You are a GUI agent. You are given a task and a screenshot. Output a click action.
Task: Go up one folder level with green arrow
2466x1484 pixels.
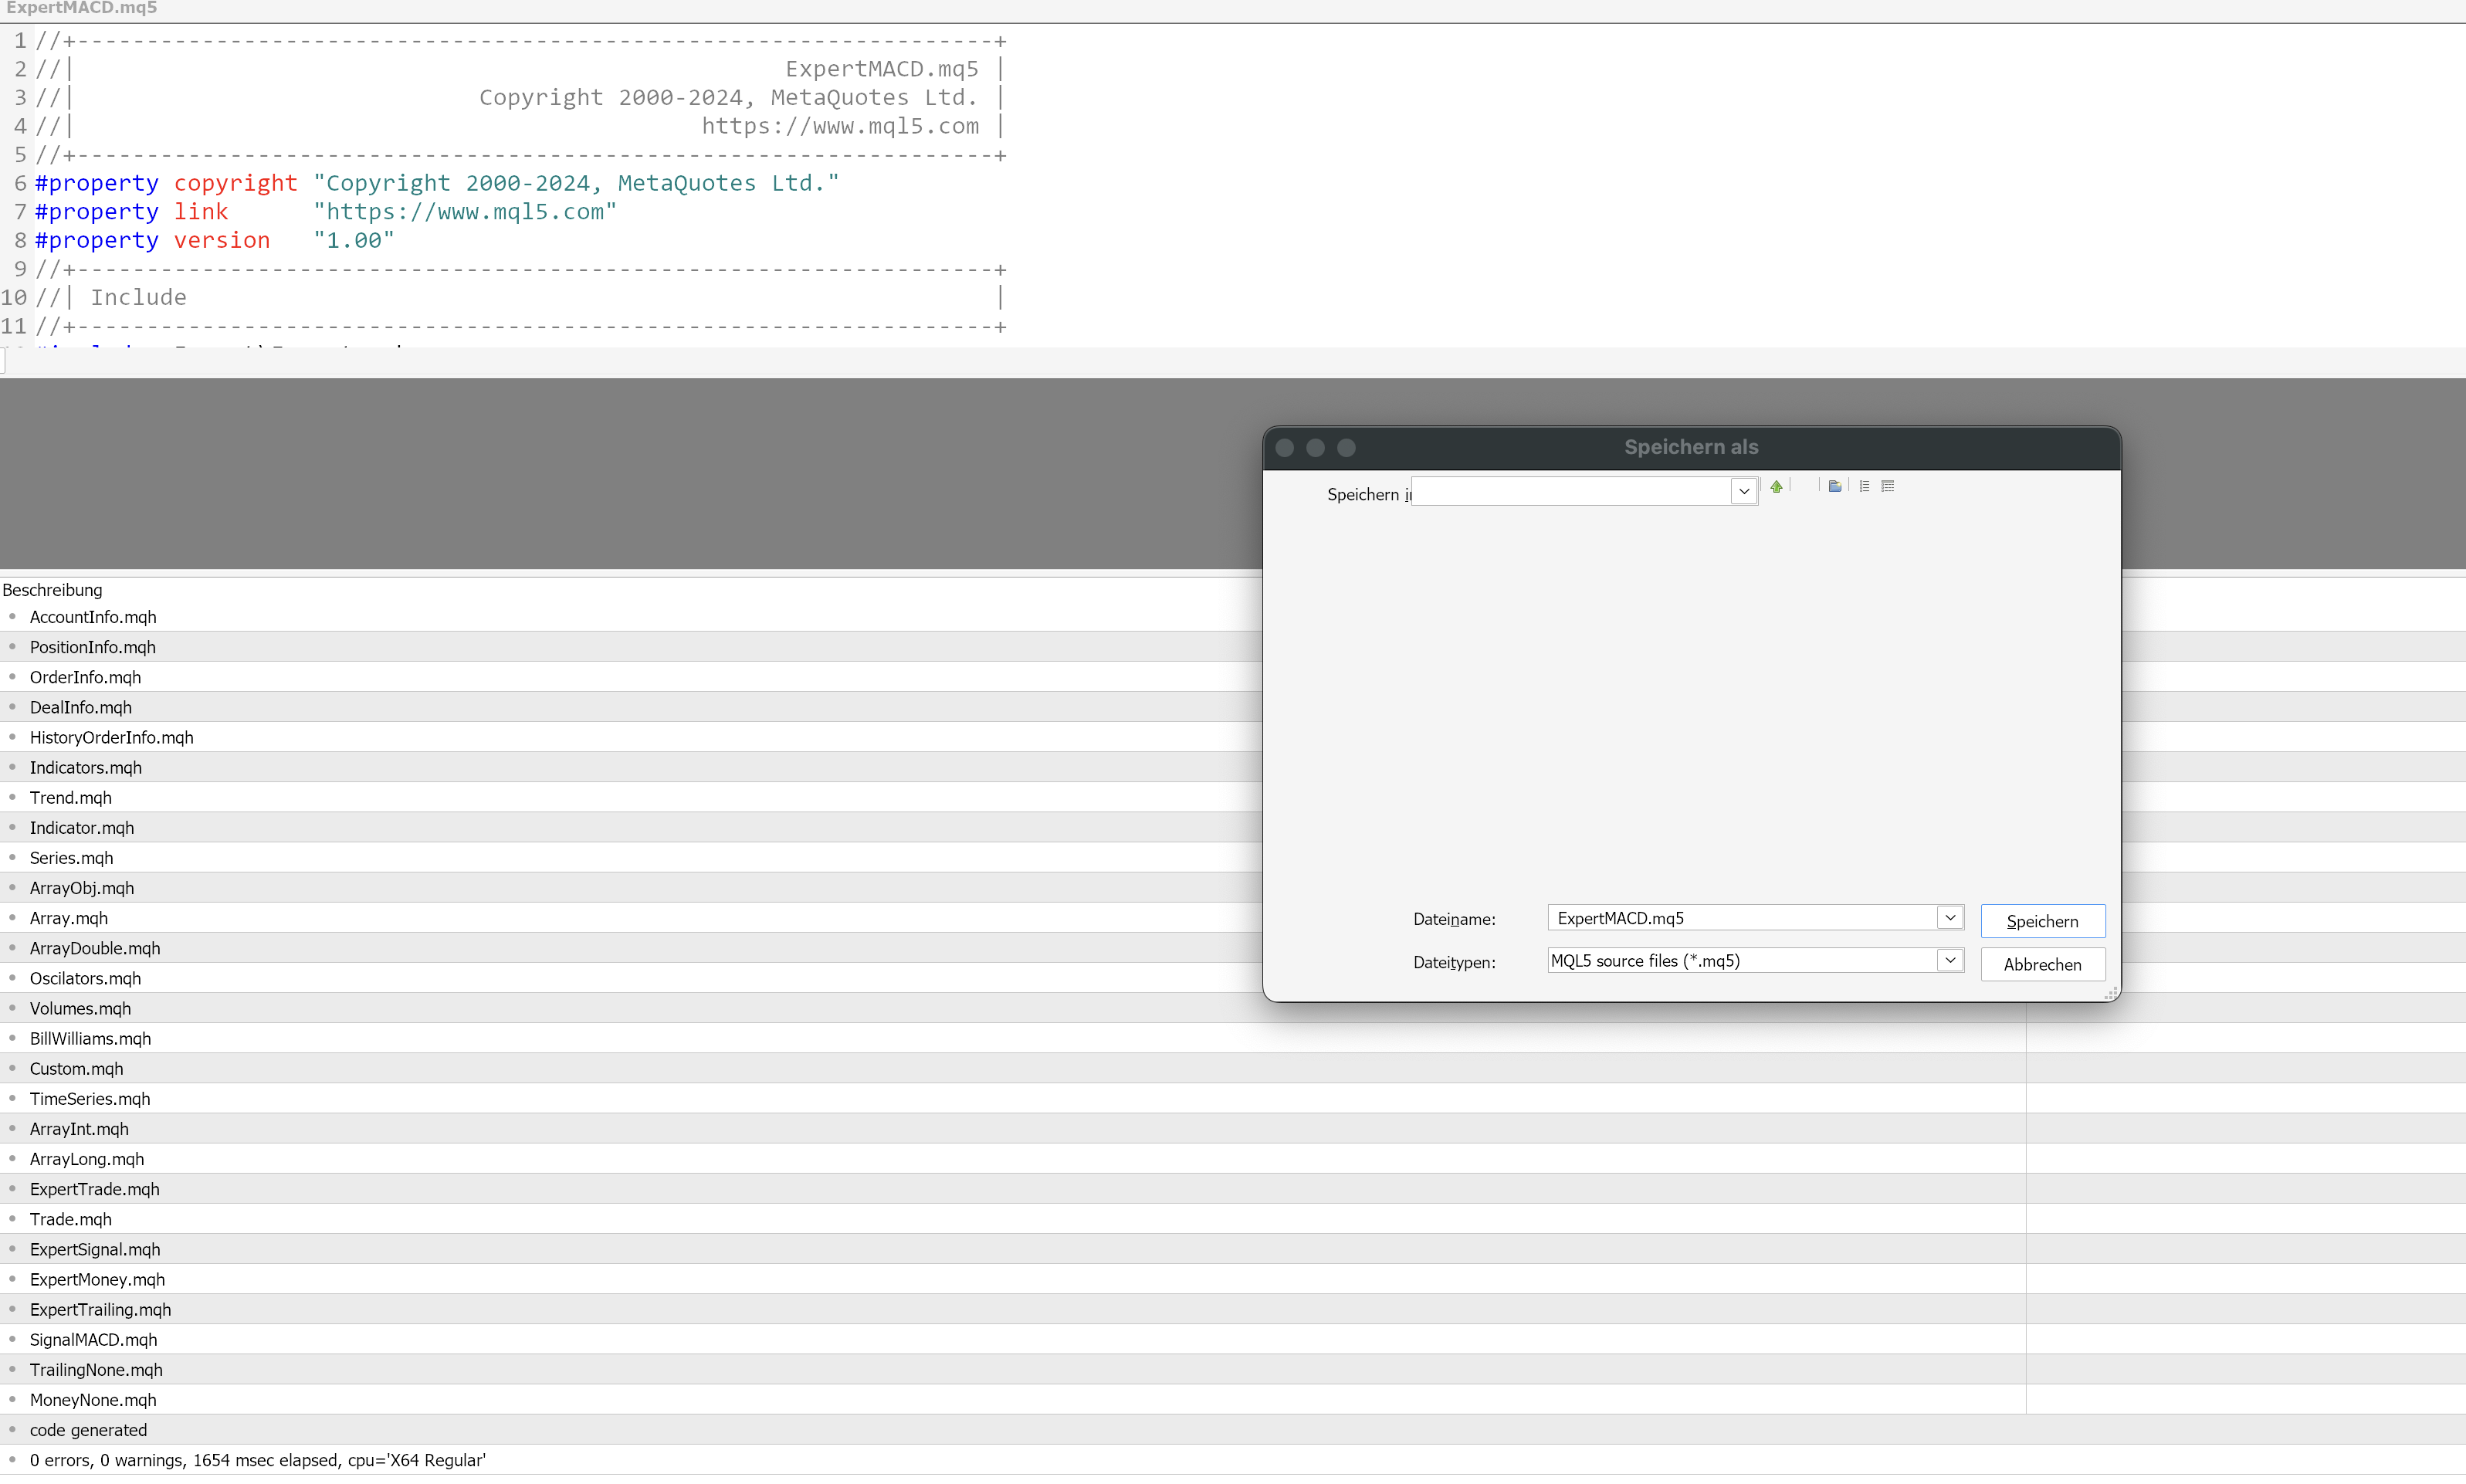coord(1776,487)
